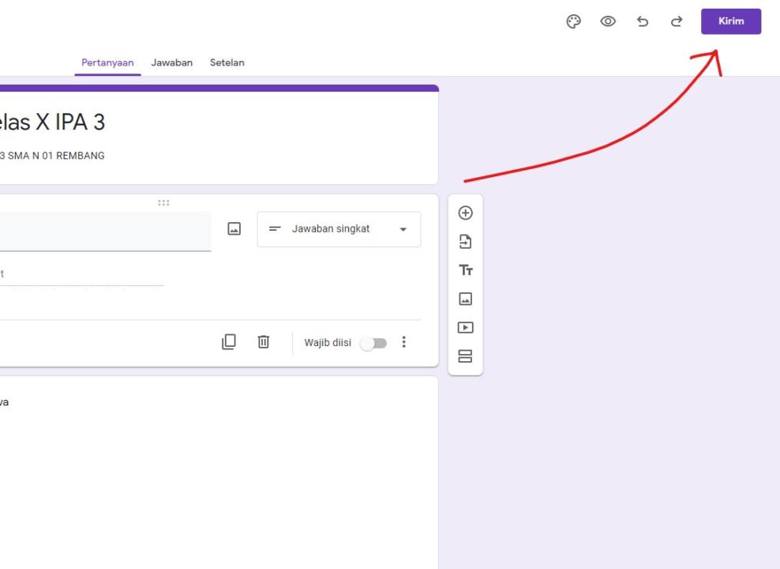Viewport: 780px width, 569px height.
Task: Open the theme customization palette icon
Action: pyautogui.click(x=574, y=21)
